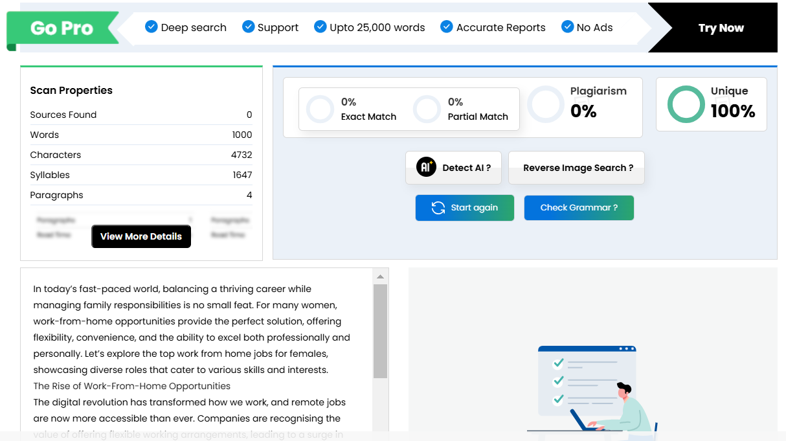Image resolution: width=786 pixels, height=441 pixels.
Task: Click the refresh icon on Start again
Action: pyautogui.click(x=438, y=208)
